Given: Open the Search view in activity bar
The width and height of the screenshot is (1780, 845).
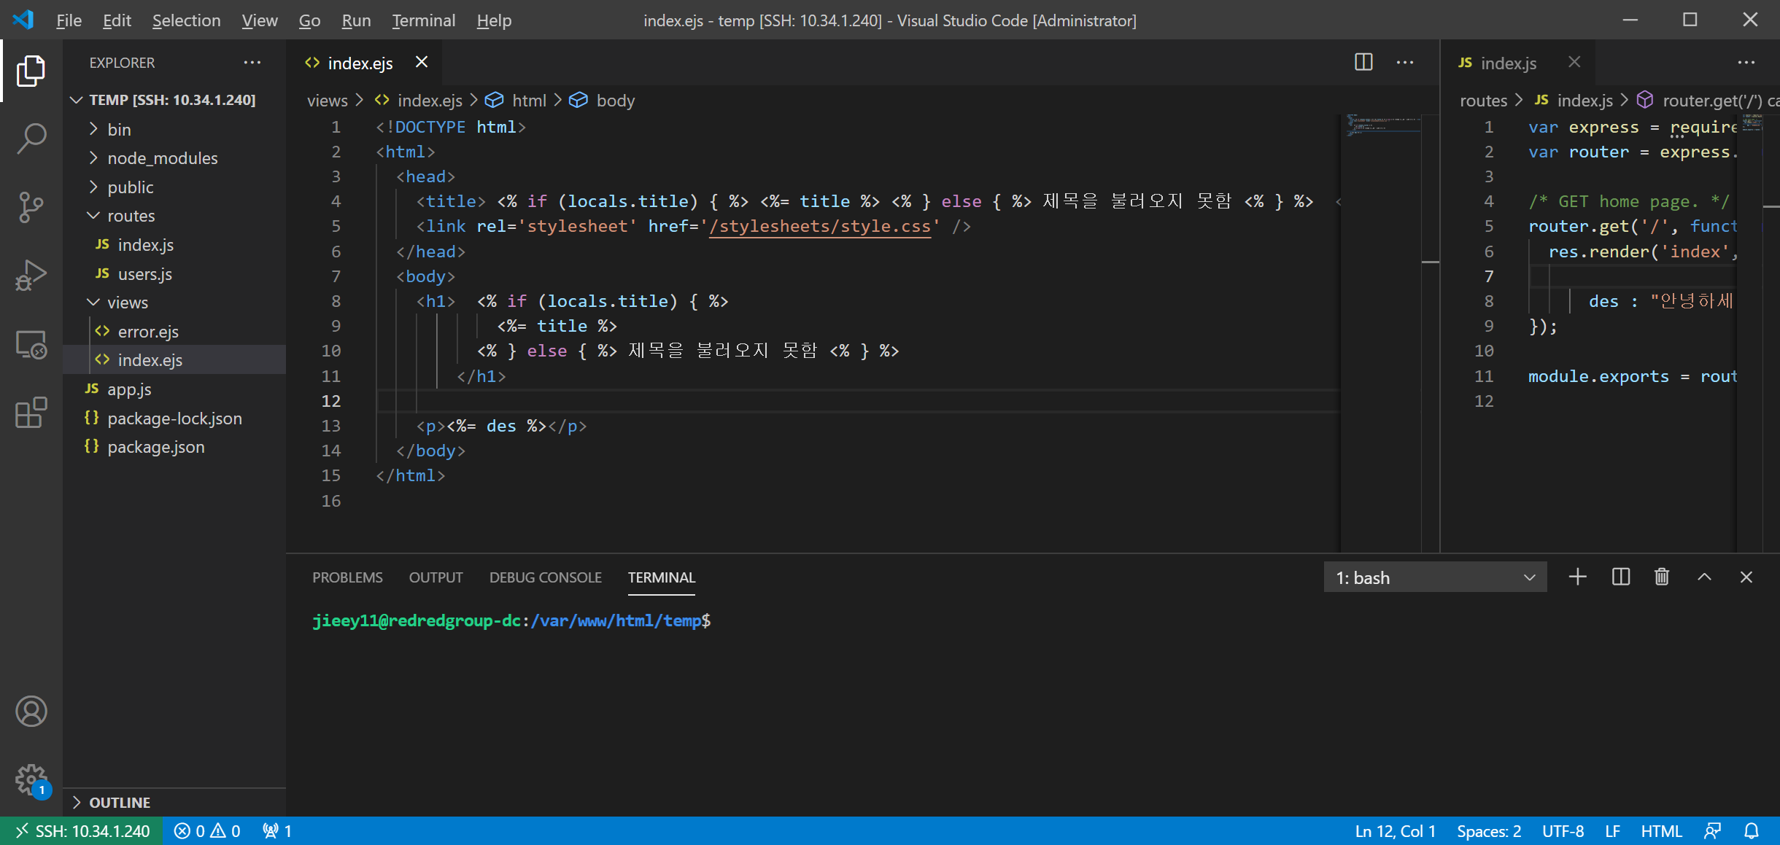Looking at the screenshot, I should (31, 139).
